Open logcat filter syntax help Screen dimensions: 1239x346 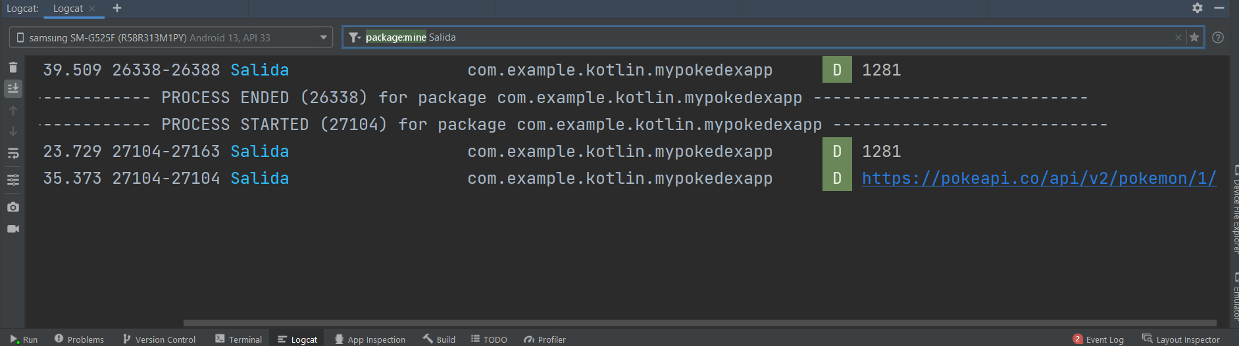pyautogui.click(x=1218, y=37)
